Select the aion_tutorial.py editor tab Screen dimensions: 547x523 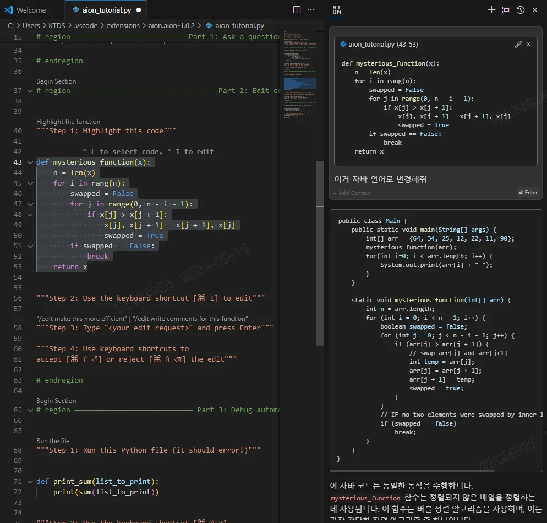(x=103, y=10)
